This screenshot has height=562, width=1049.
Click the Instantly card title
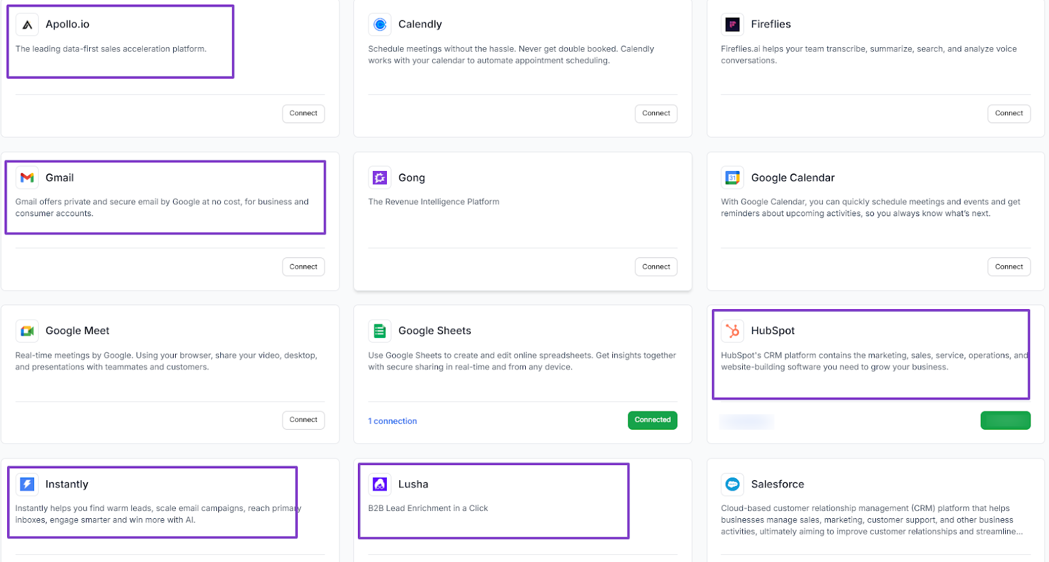coord(67,484)
